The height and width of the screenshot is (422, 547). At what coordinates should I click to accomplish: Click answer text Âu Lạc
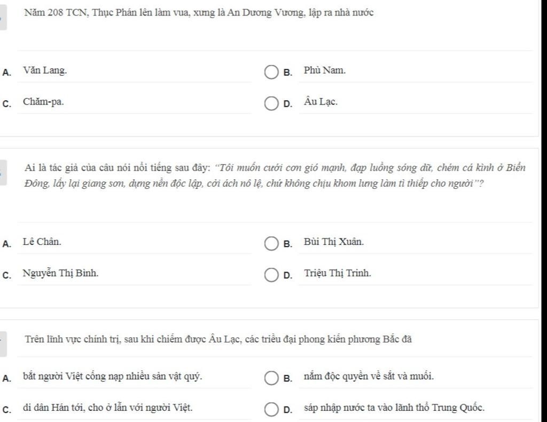click(x=321, y=101)
